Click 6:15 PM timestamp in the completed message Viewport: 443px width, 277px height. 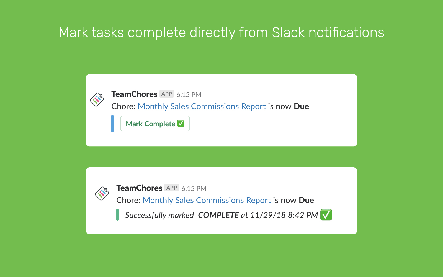coord(194,189)
